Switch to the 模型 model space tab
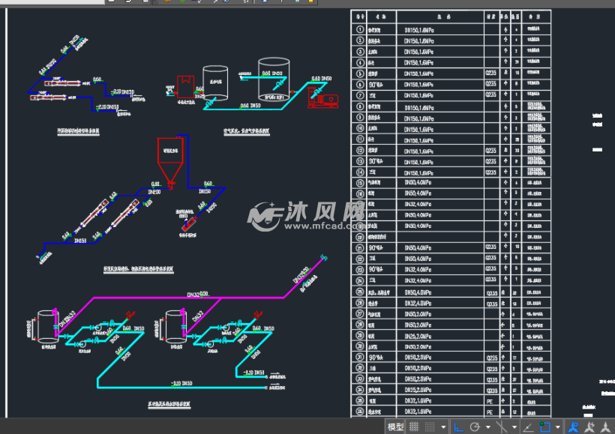 click(395, 427)
